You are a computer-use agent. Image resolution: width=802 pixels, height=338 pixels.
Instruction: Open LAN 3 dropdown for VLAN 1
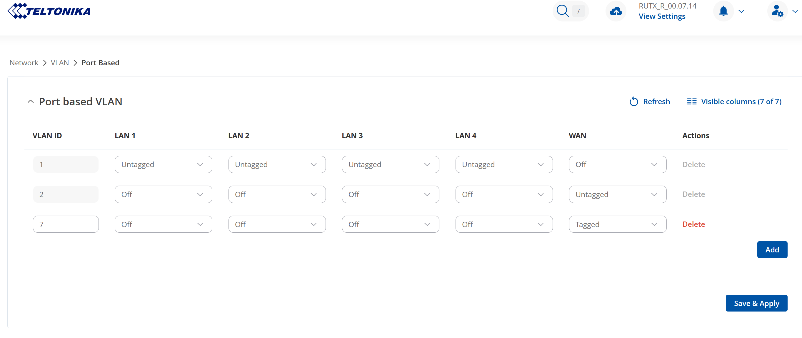click(391, 164)
